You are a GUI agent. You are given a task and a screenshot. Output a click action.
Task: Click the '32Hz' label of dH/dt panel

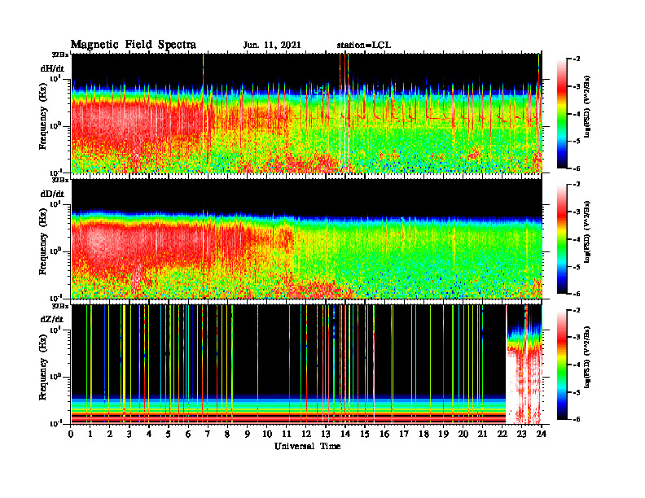[60, 55]
